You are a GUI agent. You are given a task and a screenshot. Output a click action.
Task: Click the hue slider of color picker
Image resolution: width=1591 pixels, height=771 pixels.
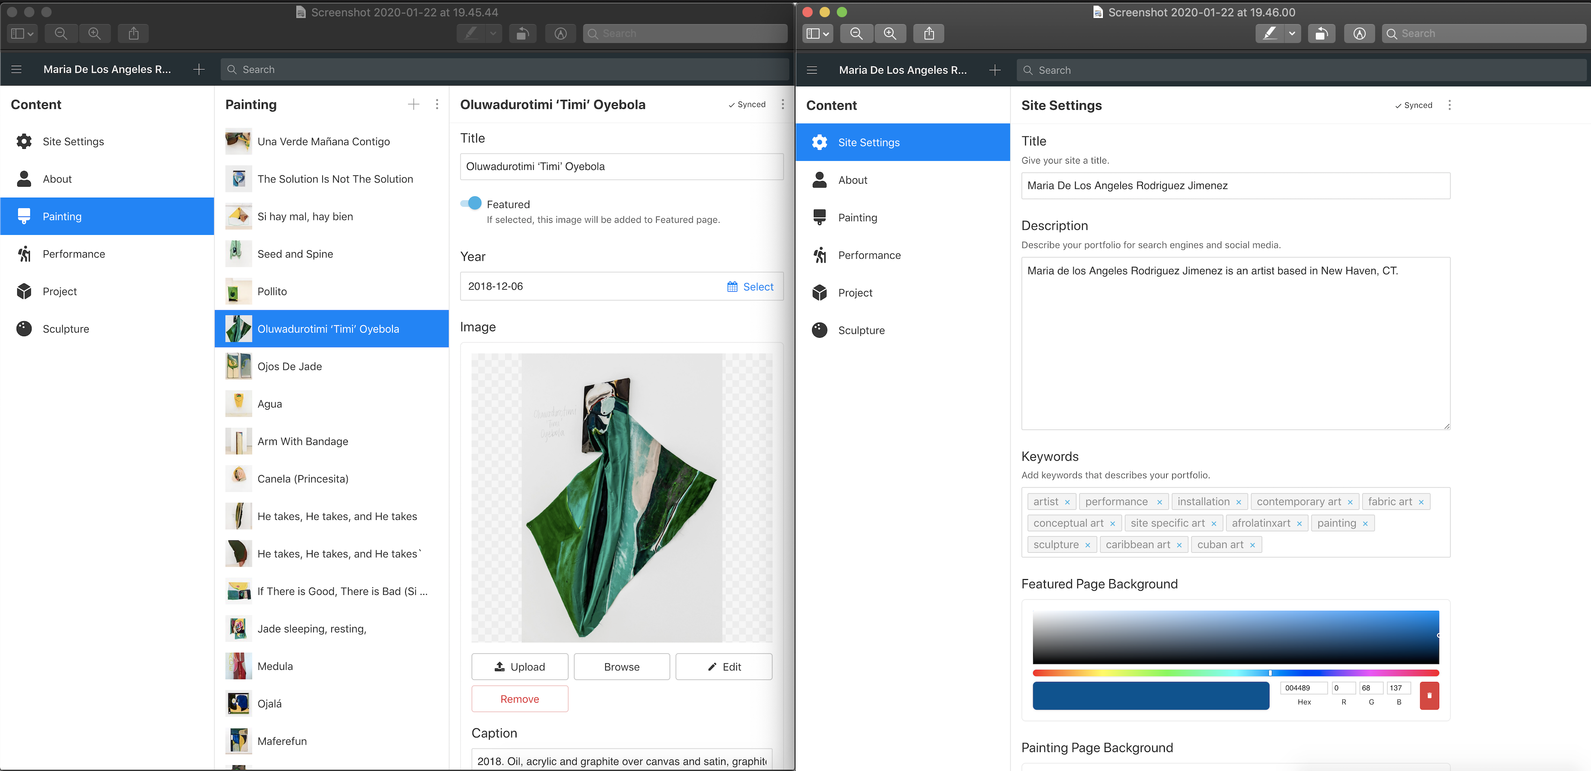(1235, 673)
